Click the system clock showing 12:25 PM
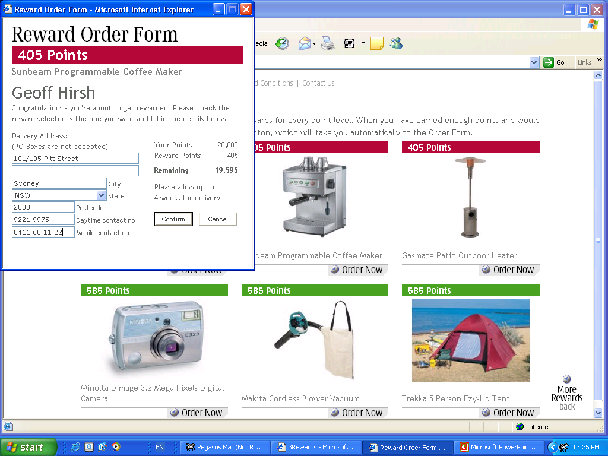The image size is (608, 456). (x=586, y=447)
